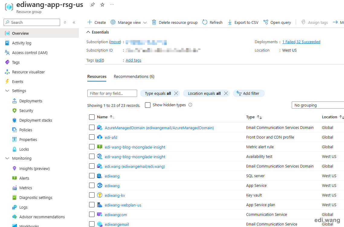Click the Add tags link
This screenshot has width=344, height=227.
coord(133,60)
